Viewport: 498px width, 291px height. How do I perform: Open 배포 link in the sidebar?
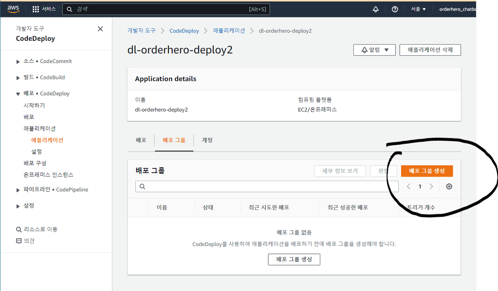tap(29, 117)
